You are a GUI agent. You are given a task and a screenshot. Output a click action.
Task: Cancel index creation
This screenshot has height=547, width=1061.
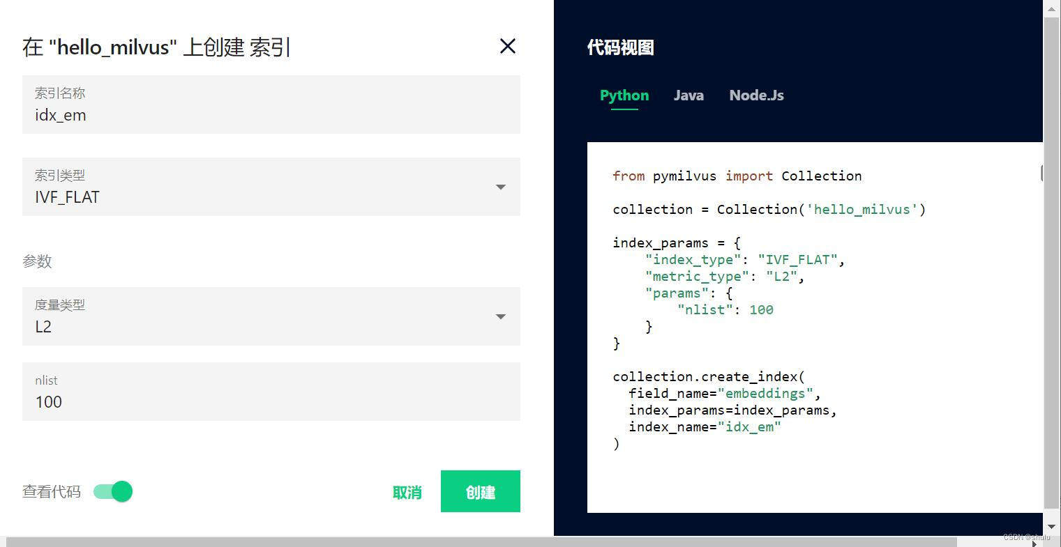(407, 492)
